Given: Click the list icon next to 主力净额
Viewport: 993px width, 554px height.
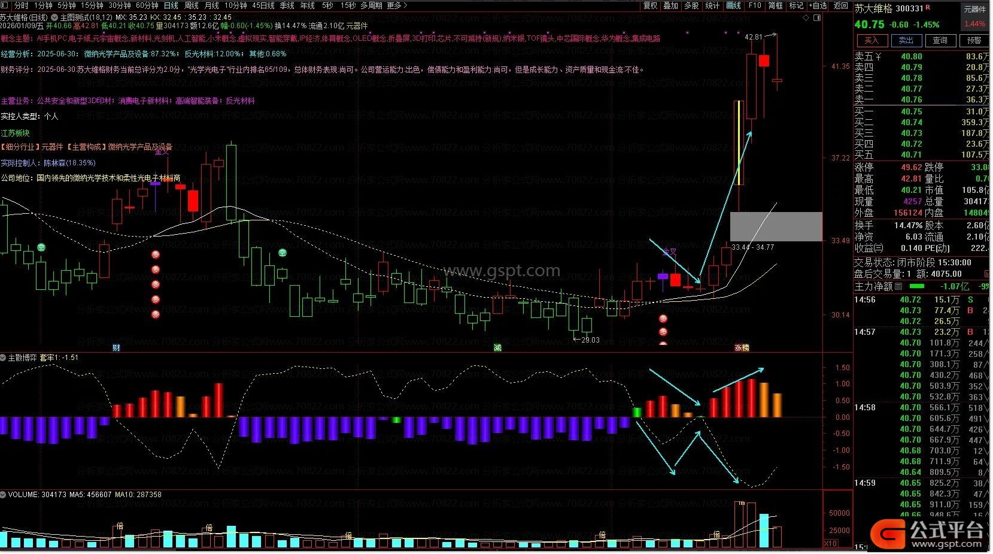Looking at the screenshot, I should tap(898, 287).
